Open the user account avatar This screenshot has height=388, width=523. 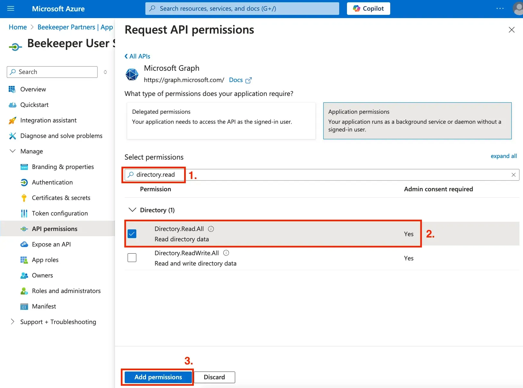click(518, 9)
